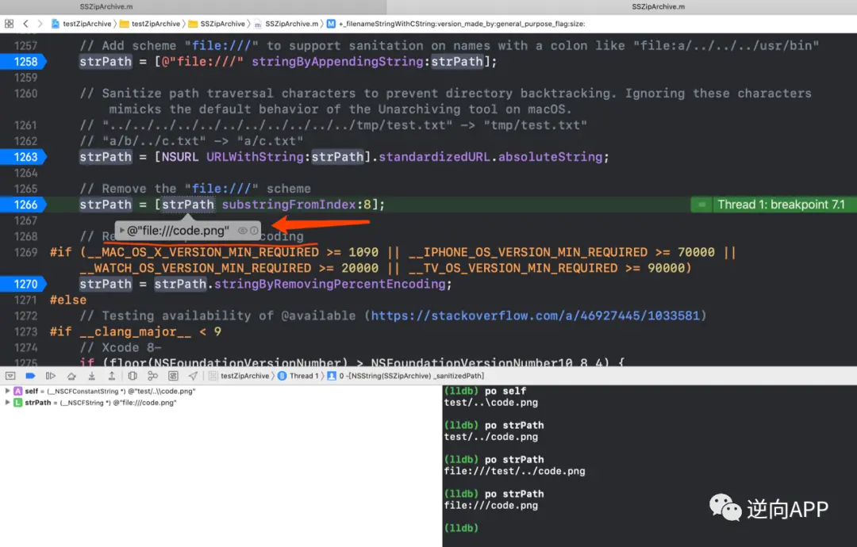This screenshot has height=547, width=857.
Task: Expand the file:///code.png value popup disclosure triangle
Action: (x=122, y=231)
